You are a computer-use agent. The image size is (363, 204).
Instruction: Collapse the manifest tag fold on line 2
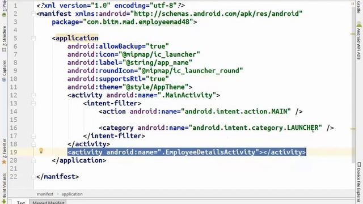[x=33, y=14]
